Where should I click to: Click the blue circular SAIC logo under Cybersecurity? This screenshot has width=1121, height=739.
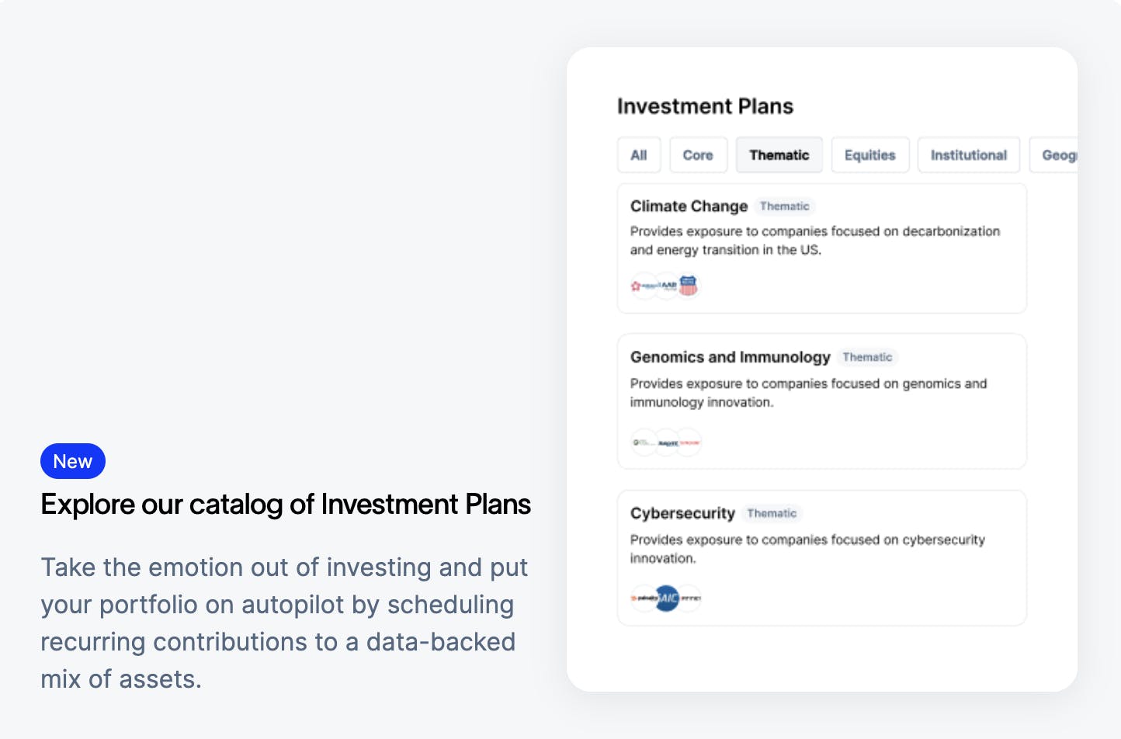pyautogui.click(x=667, y=598)
